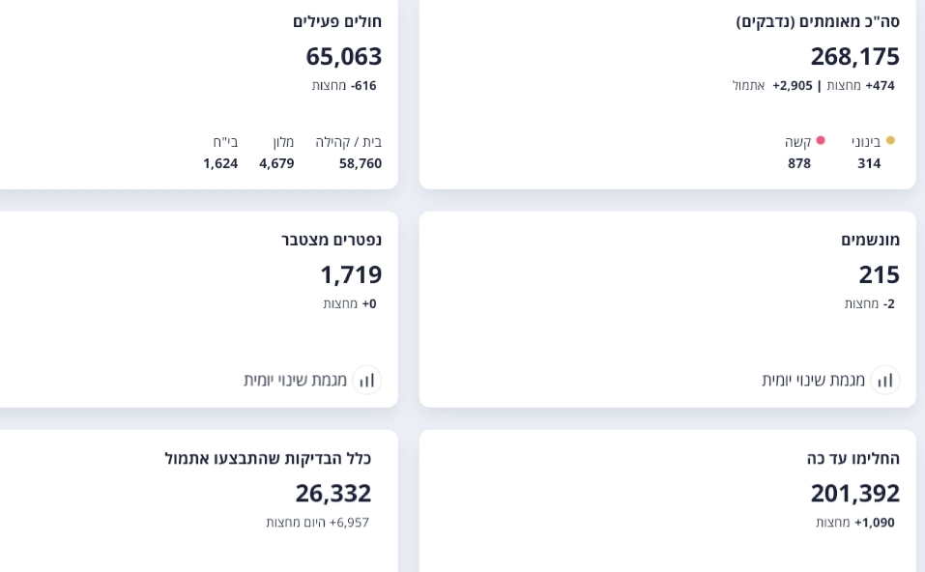Click the total confirmed number 268,175
The width and height of the screenshot is (925, 572).
pyautogui.click(x=854, y=56)
